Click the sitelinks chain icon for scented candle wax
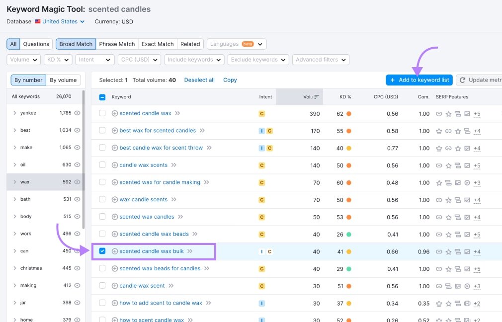 coord(439,114)
